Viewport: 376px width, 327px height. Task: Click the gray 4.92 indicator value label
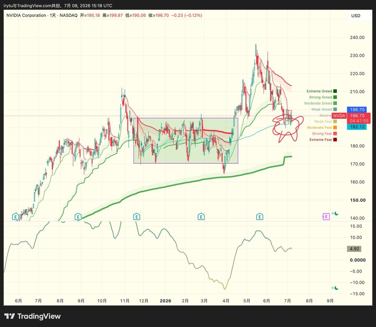pyautogui.click(x=355, y=249)
